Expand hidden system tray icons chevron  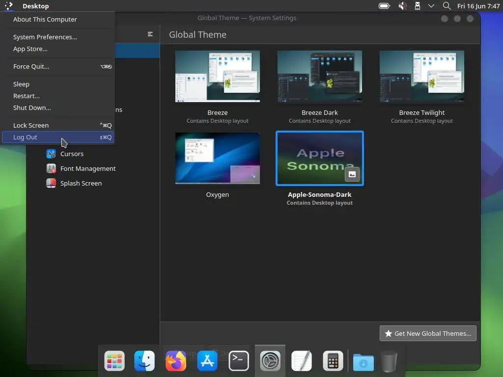coord(431,6)
